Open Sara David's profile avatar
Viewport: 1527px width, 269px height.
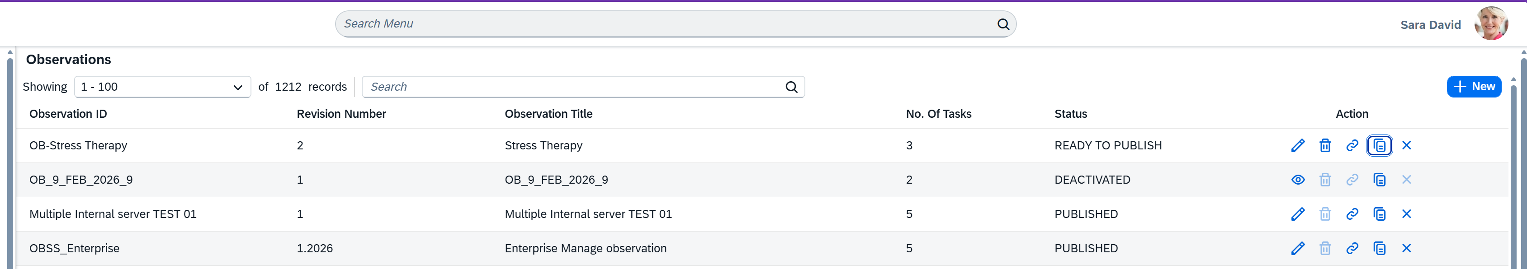coord(1490,24)
